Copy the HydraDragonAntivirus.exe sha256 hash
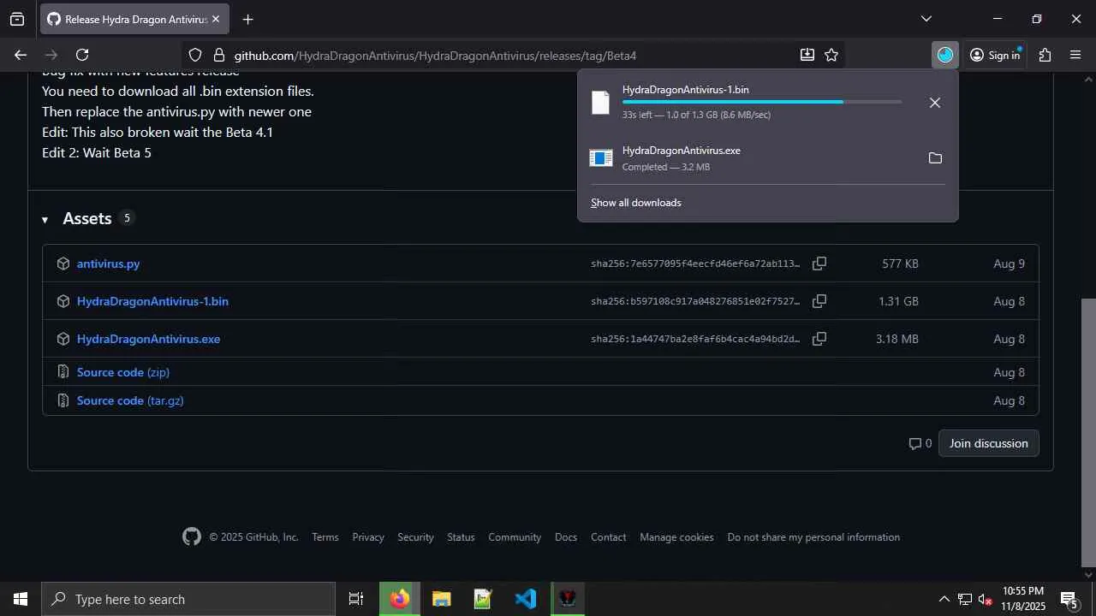The width and height of the screenshot is (1096, 616). tap(819, 339)
